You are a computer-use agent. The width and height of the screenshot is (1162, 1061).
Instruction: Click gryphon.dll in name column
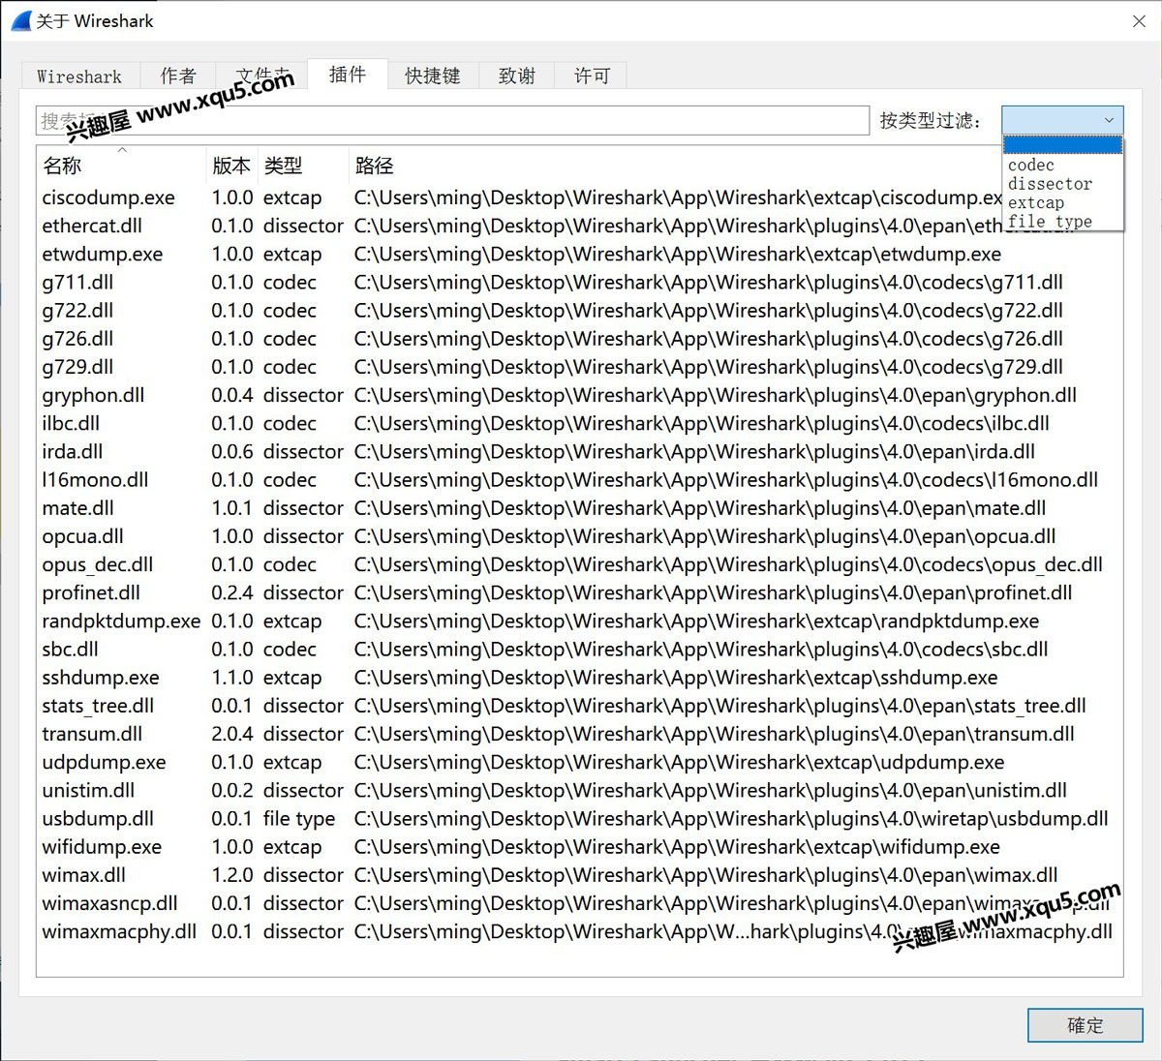(x=93, y=395)
